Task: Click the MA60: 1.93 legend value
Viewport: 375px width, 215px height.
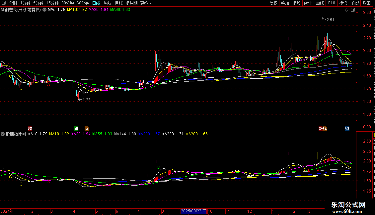Action: tap(120, 10)
